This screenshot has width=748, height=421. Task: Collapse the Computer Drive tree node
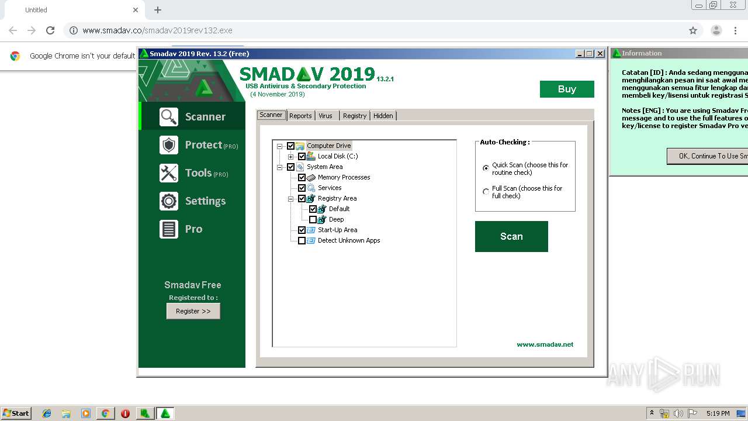pos(280,146)
